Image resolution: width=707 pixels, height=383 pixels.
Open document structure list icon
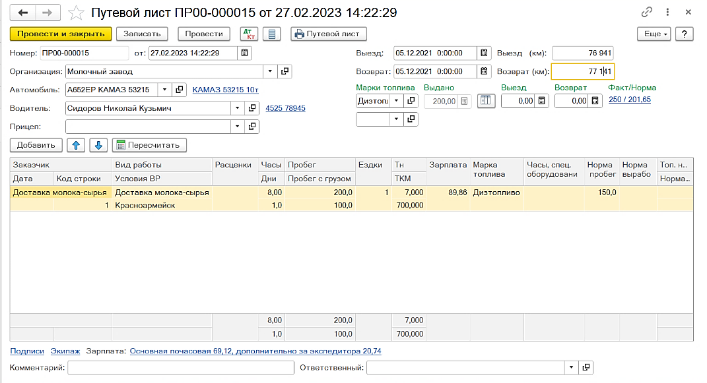(272, 34)
